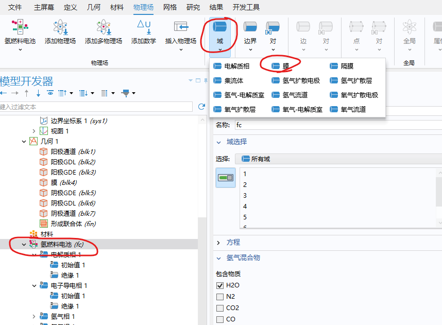This screenshot has height=325, width=442.
Task: Open the 氢燃料电池 ribbon button
Action: click(20, 35)
